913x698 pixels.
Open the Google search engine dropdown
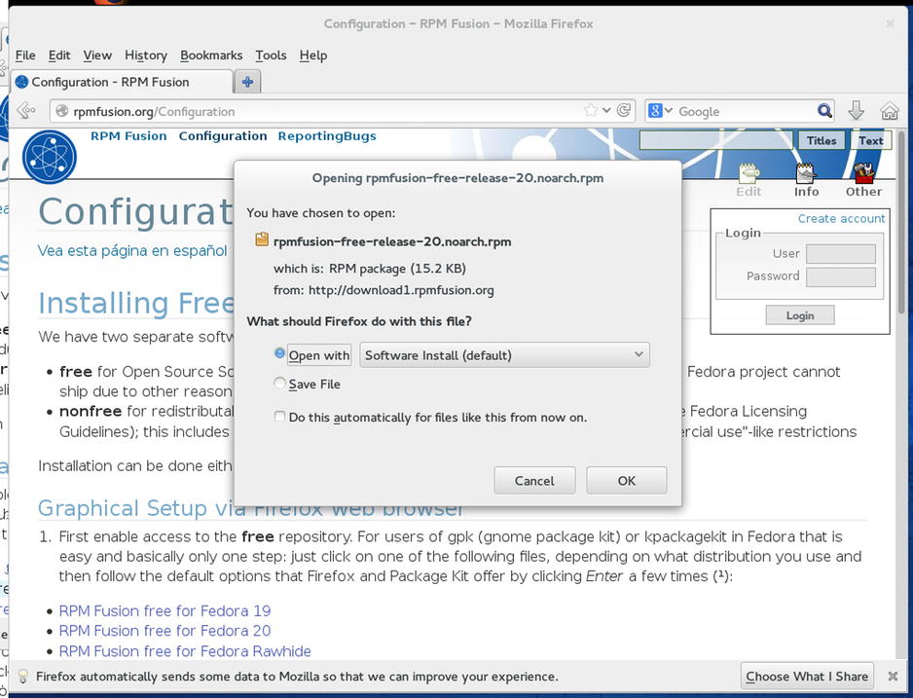[660, 111]
